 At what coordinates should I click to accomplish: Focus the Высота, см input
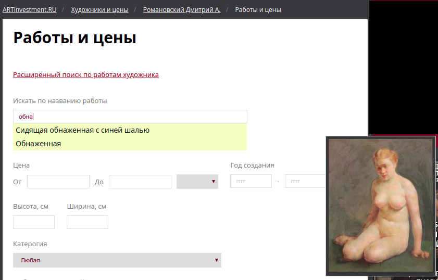[34, 222]
